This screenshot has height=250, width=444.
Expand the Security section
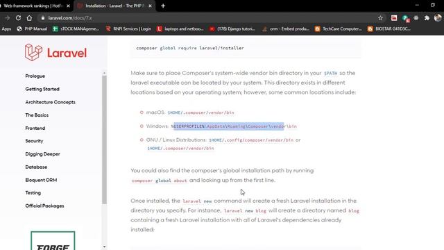[x=34, y=141]
